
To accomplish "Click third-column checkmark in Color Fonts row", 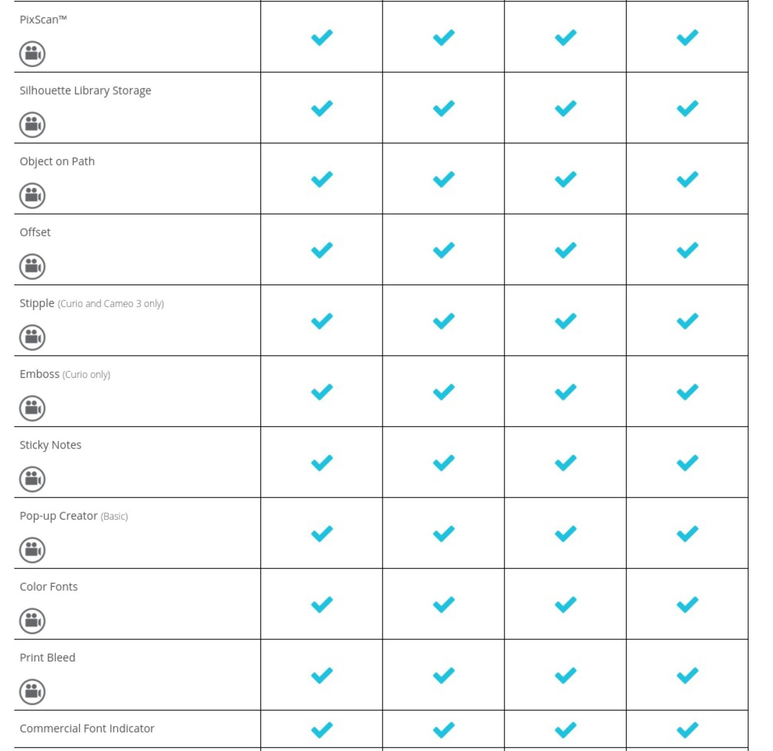I will 565,605.
